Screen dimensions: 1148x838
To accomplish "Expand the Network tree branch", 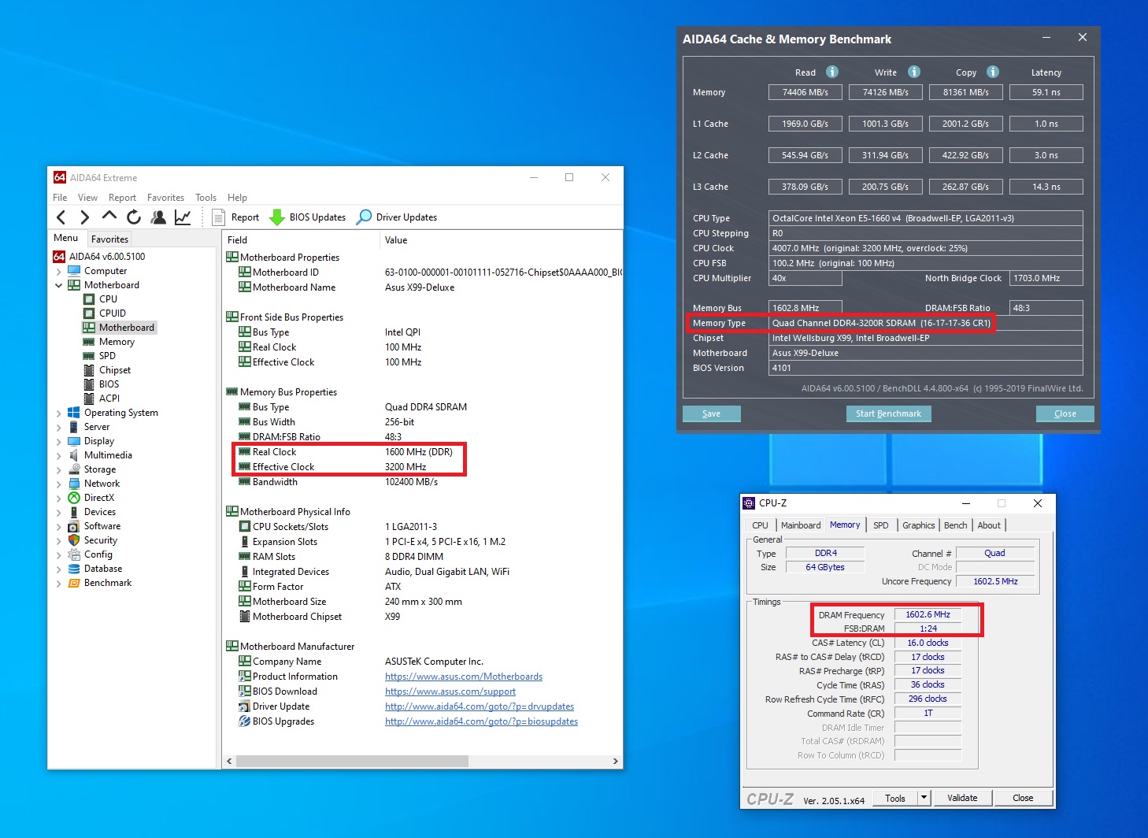I will (59, 484).
